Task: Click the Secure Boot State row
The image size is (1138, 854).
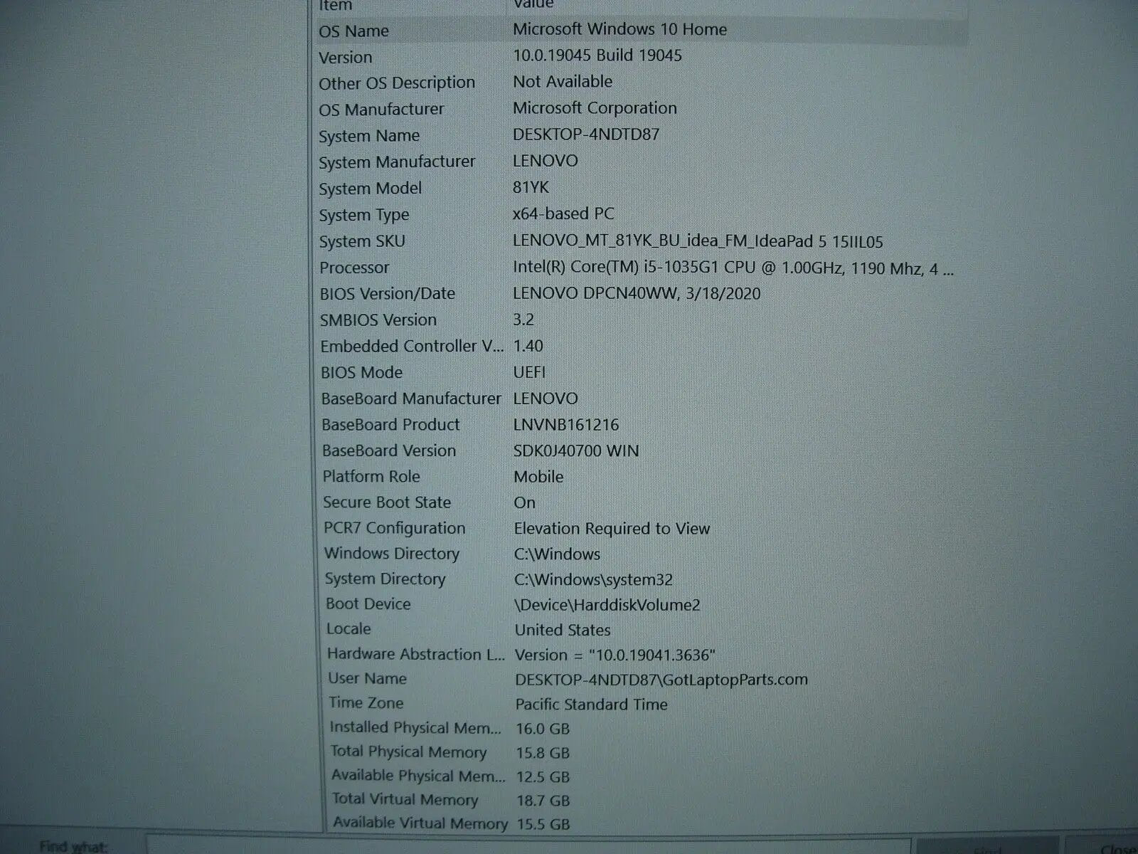Action: coord(640,502)
